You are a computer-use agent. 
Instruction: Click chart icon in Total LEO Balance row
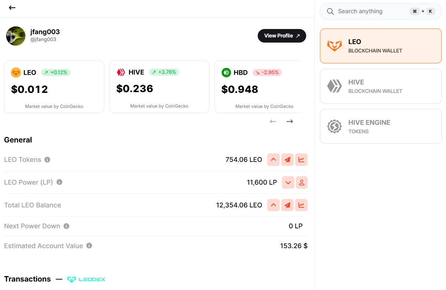coord(301,205)
